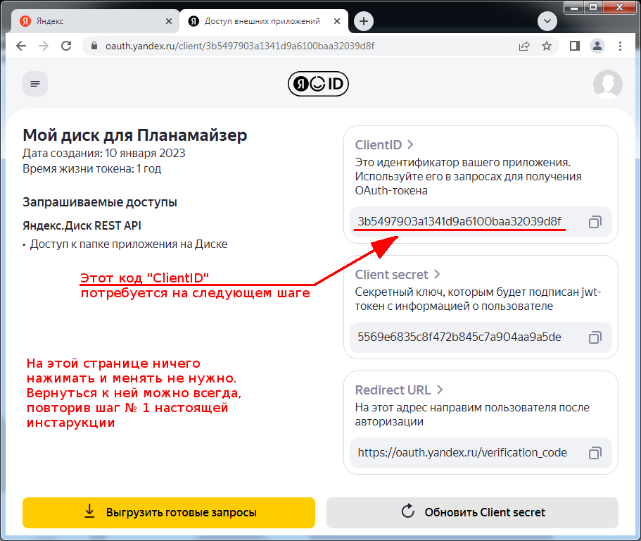Select the Доступ внешних приложений tab
The image size is (641, 541).
(264, 21)
